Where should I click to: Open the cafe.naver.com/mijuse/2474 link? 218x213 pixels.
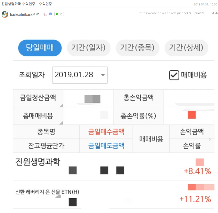[x=165, y=13]
